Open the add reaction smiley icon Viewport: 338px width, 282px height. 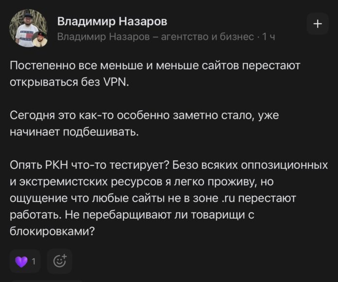click(60, 261)
